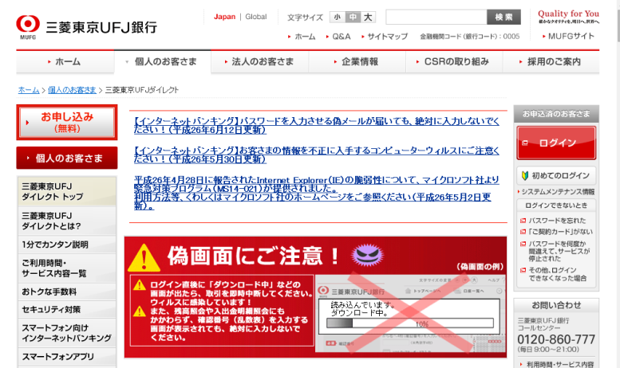Viewport: 620px width, 368px height.
Task: Open fake email password warning notice link
Action: [x=317, y=126]
